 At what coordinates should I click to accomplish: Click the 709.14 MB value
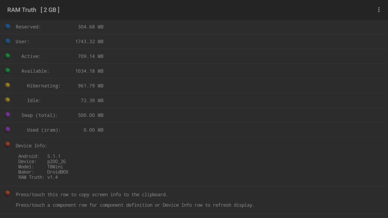(x=91, y=56)
